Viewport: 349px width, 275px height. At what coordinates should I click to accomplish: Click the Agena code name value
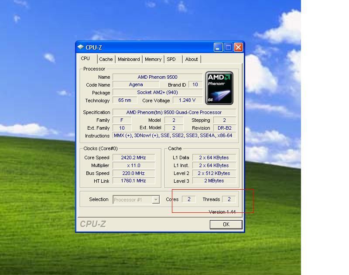136,84
